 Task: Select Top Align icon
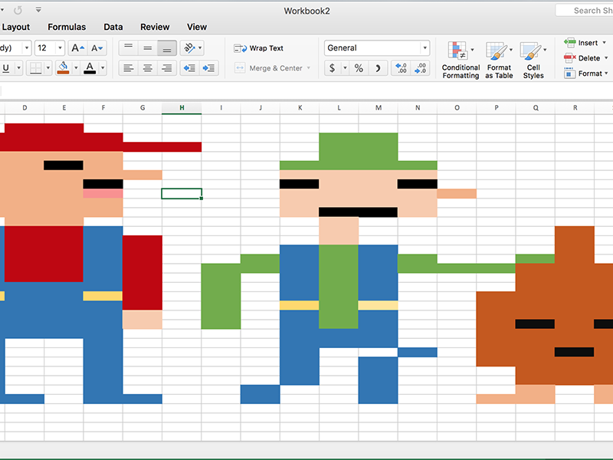(128, 48)
